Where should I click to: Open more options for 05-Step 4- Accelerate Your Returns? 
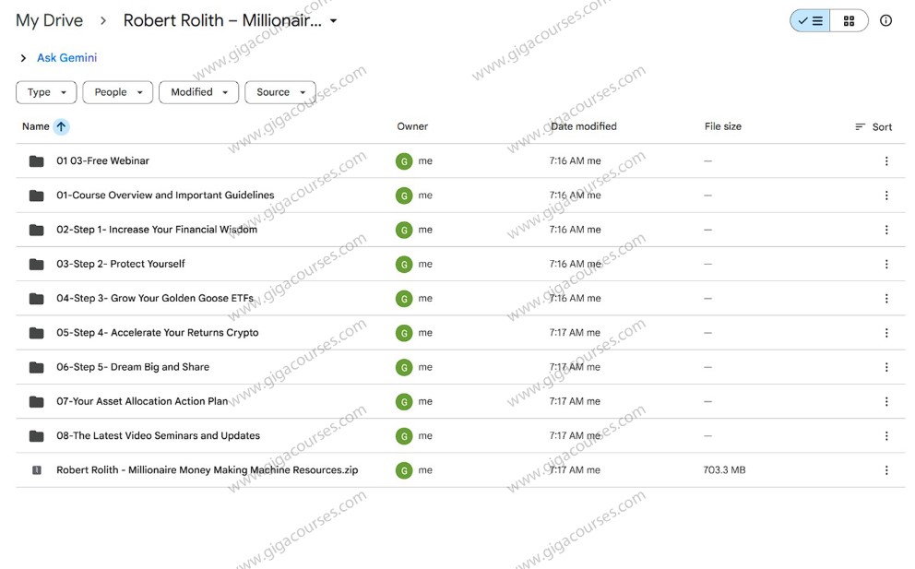[x=886, y=332]
